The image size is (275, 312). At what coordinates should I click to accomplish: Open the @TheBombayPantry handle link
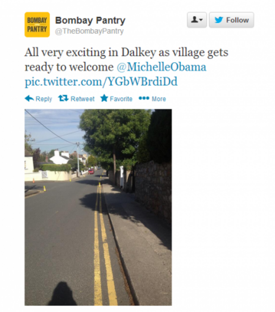pos(89,31)
